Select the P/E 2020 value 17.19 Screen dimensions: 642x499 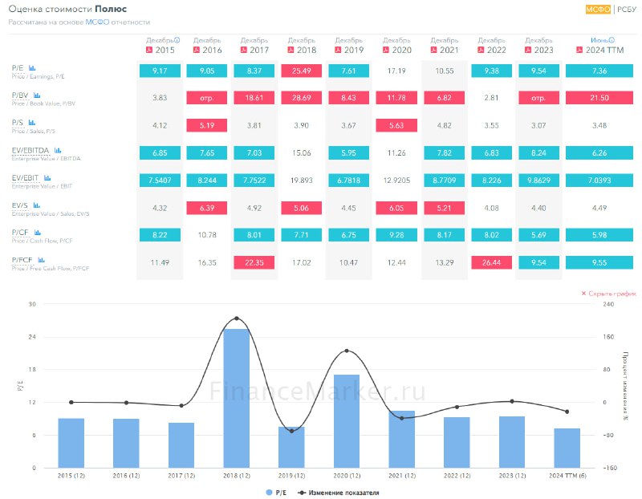click(x=396, y=71)
